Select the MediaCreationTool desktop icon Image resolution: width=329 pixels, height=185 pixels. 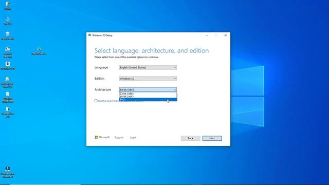[39, 51]
